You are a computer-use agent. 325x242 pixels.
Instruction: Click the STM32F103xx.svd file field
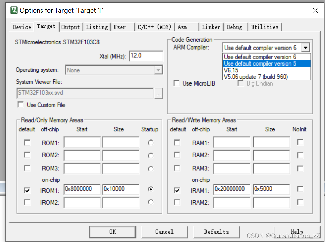point(85,93)
